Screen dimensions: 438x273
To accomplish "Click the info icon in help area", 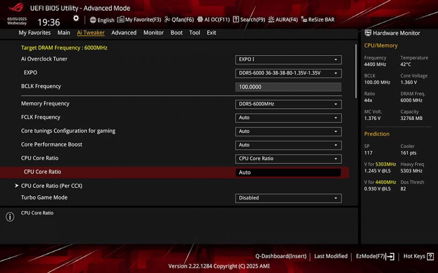I will pos(10,217).
